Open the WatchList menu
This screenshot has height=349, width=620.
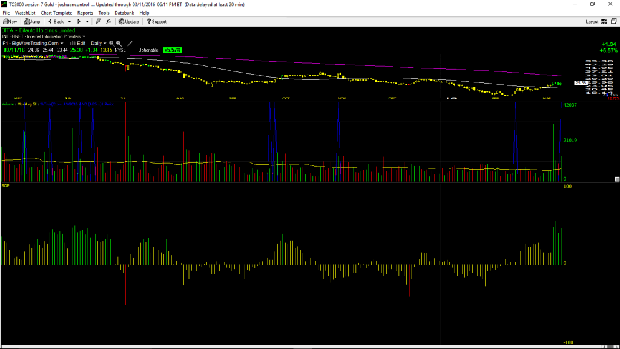coord(25,13)
